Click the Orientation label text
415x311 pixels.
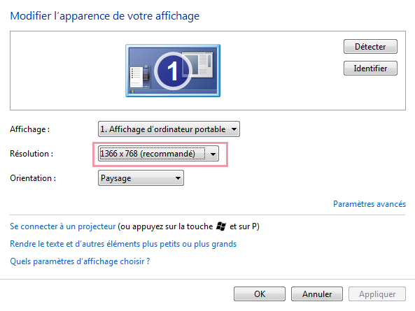(x=33, y=178)
